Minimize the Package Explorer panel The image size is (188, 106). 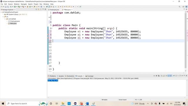pos(43,9)
